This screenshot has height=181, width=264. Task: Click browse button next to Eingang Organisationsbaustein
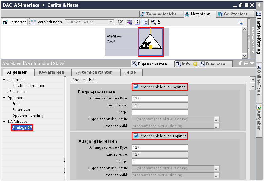[x=217, y=119]
